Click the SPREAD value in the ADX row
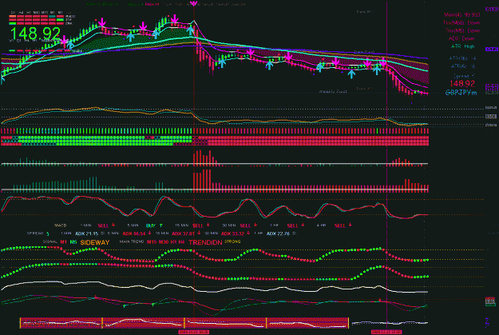499x335 pixels. (48, 234)
